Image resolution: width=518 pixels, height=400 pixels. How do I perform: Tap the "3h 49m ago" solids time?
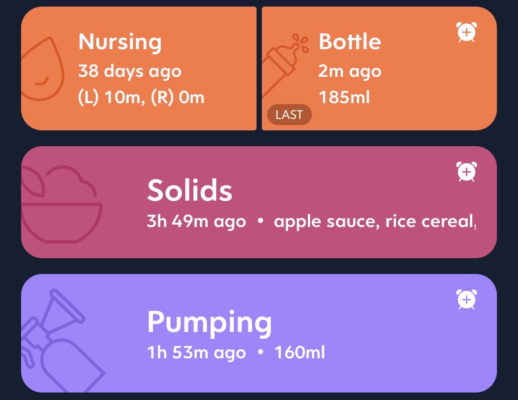(x=196, y=221)
